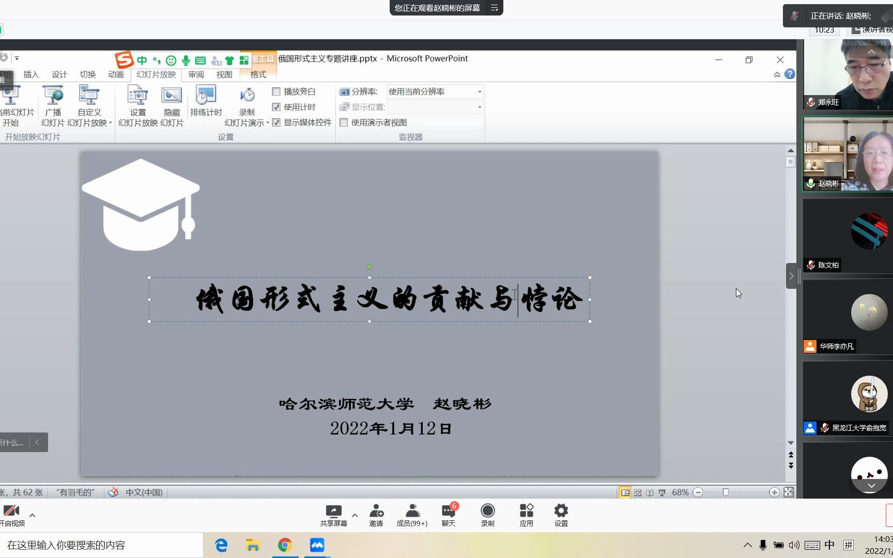Expand Record Slide Show dropdown arrow
Viewport: 893px width, 558px height.
268,123
